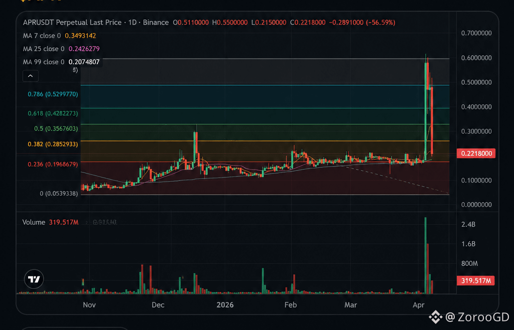Click the 0.786 (0.5299770) Fibonacci label
Viewport: 514px width, 330px height.
pos(53,94)
